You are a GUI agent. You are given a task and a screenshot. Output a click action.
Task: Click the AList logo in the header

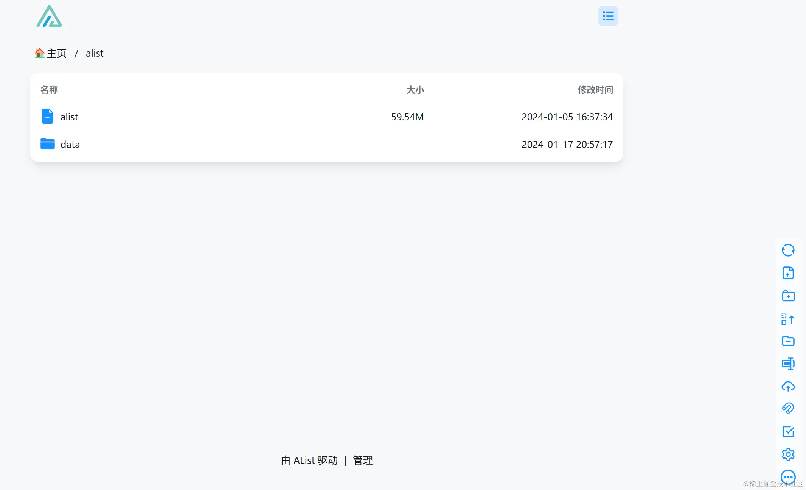49,16
